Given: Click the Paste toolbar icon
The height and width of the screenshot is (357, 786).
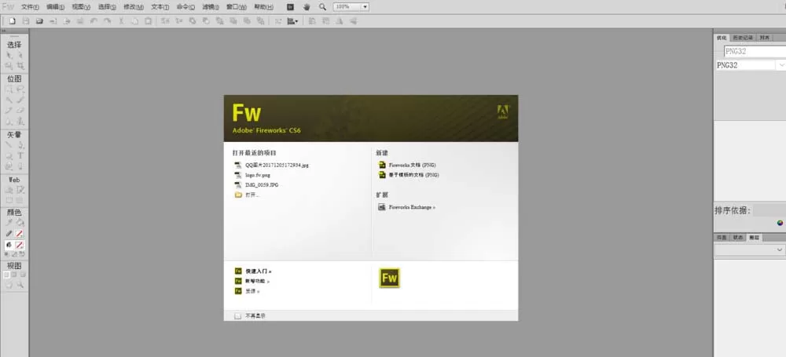Looking at the screenshot, I should [x=148, y=21].
